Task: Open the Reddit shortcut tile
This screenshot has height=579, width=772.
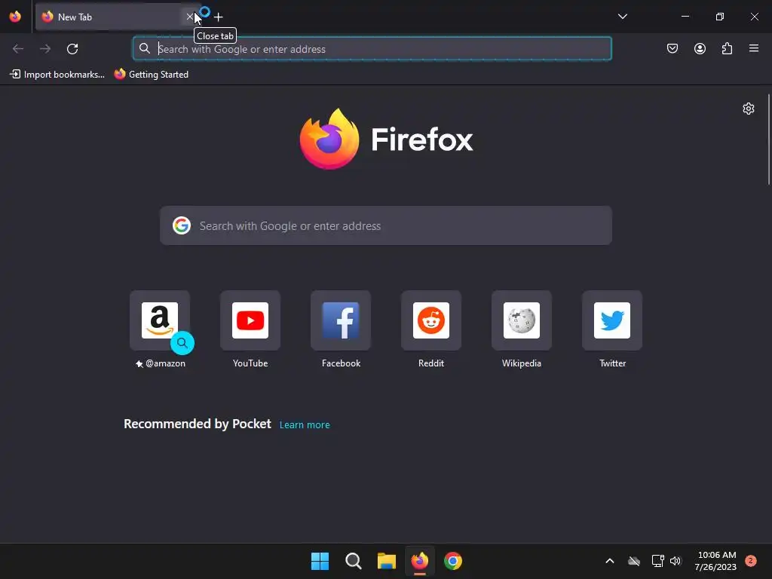Action: pos(431,320)
